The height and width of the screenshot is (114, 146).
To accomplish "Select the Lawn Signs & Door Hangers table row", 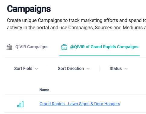I will coord(75,104).
